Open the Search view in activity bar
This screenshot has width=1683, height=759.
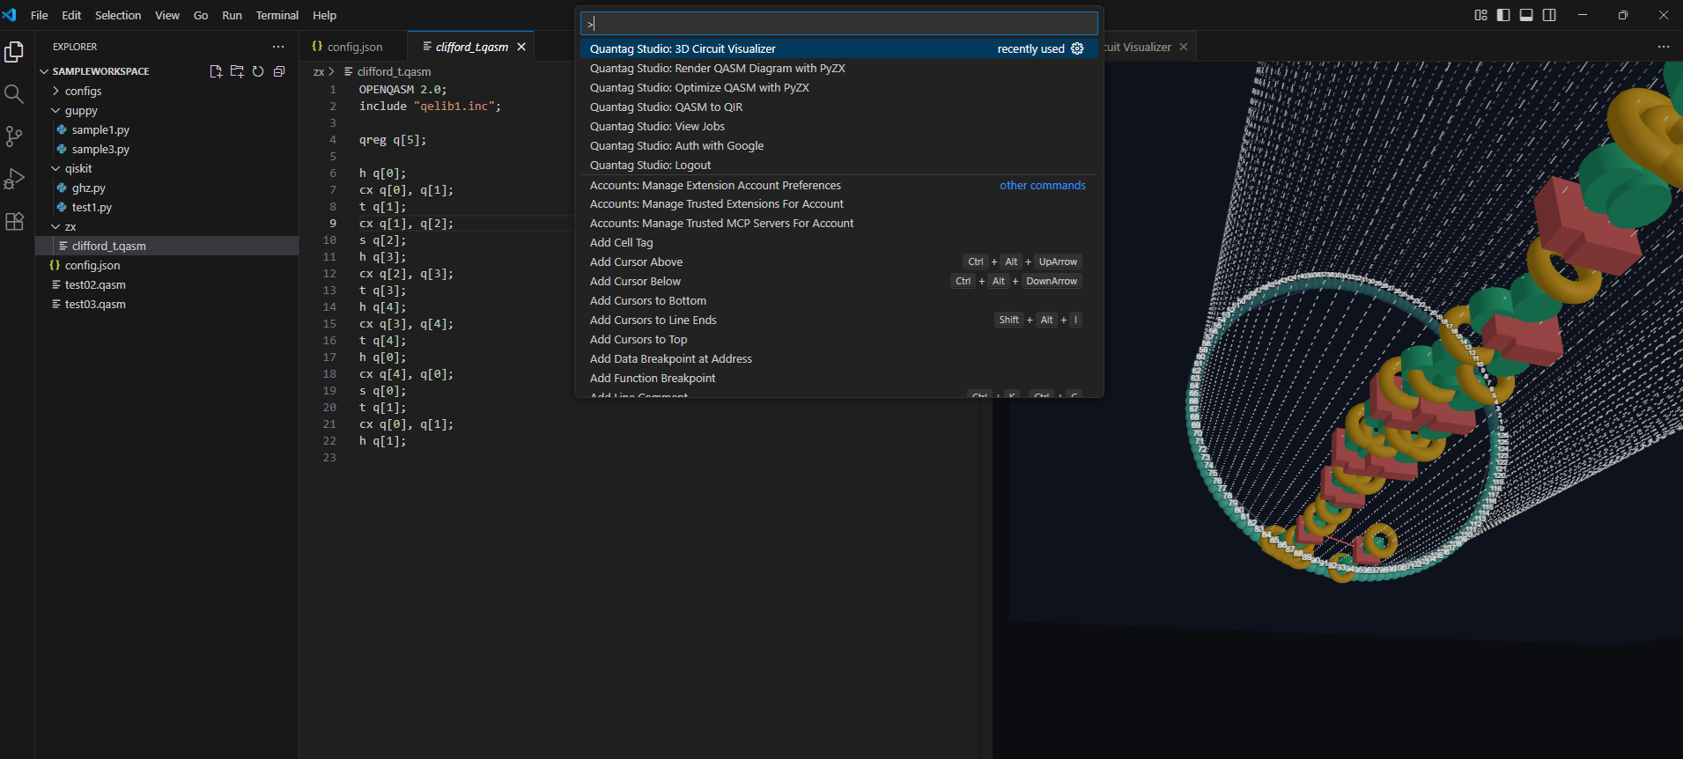point(14,94)
